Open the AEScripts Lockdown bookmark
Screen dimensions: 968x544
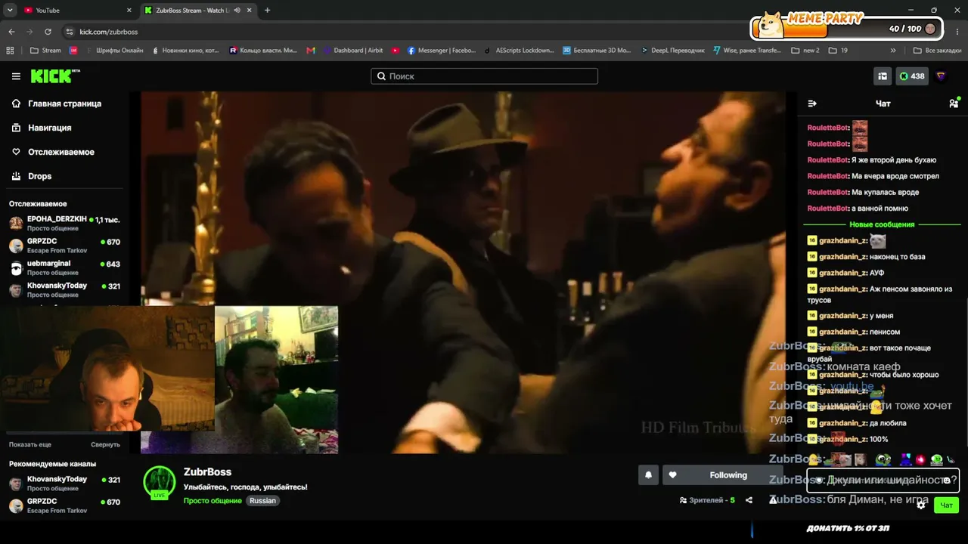519,51
